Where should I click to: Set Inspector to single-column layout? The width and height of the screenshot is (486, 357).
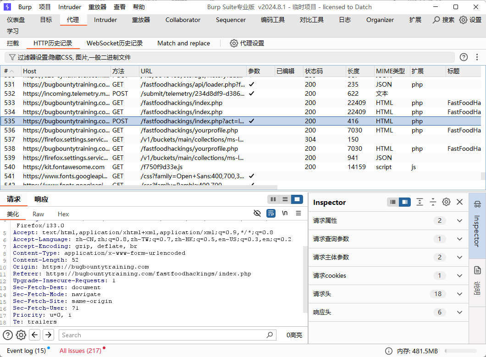(x=393, y=202)
